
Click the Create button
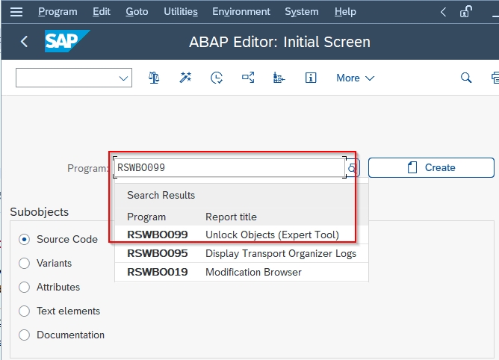pyautogui.click(x=431, y=167)
